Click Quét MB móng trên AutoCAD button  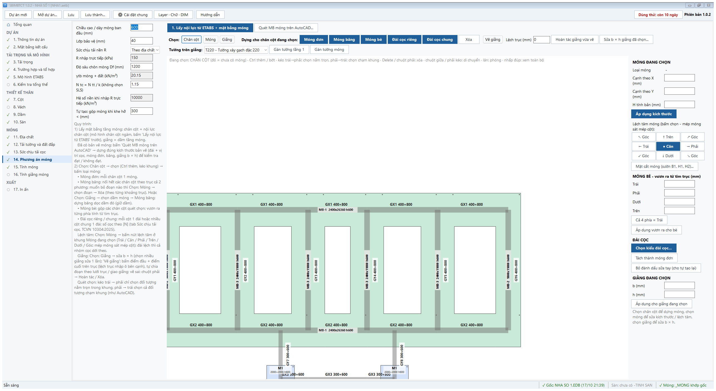click(x=286, y=28)
